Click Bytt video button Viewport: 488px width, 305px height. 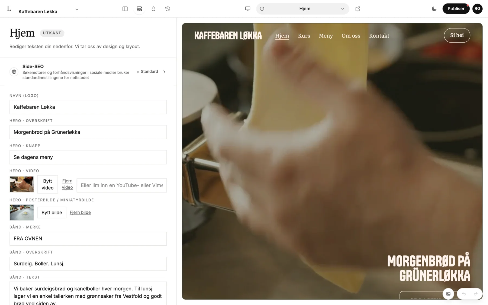pyautogui.click(x=47, y=184)
